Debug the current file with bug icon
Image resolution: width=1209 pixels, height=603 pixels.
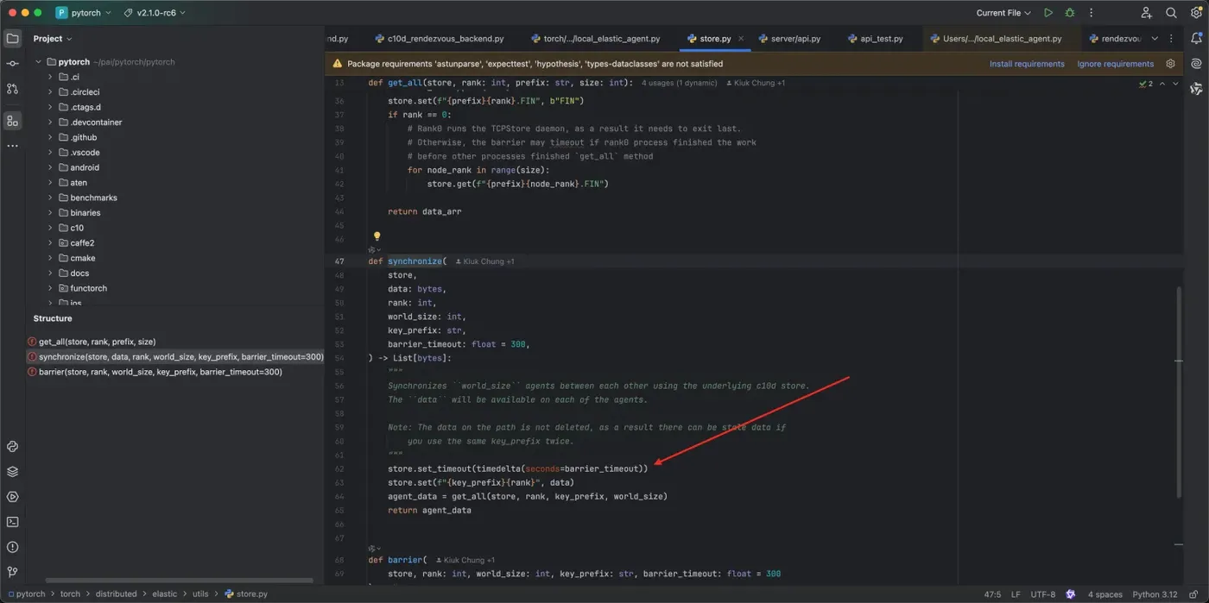click(x=1070, y=13)
